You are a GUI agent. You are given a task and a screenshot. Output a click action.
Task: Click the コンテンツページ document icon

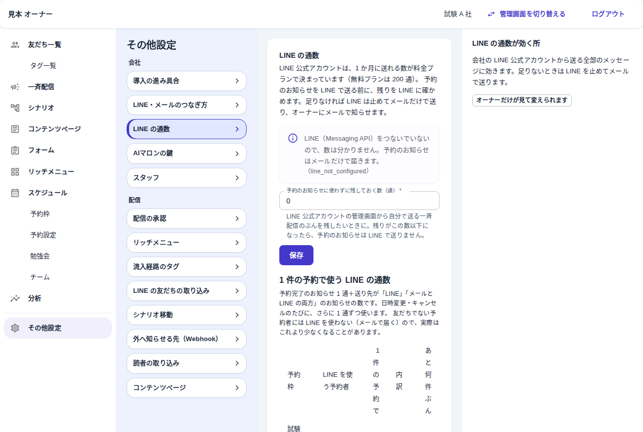(15, 129)
